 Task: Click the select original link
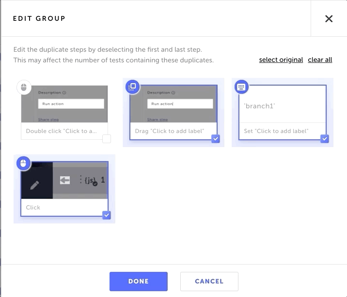point(281,60)
